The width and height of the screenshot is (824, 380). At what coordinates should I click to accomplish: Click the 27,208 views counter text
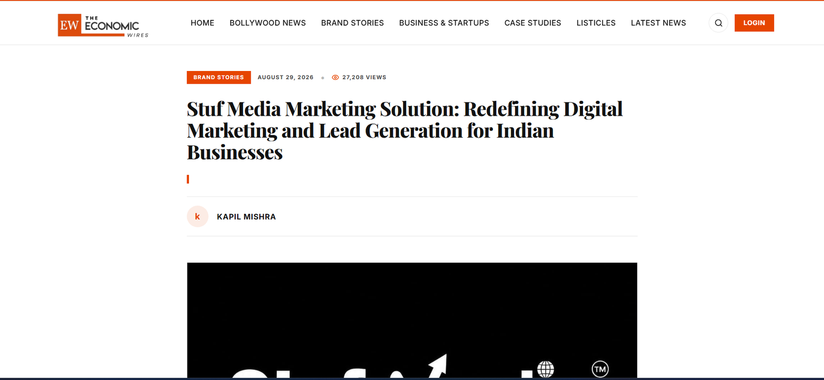[x=364, y=78]
